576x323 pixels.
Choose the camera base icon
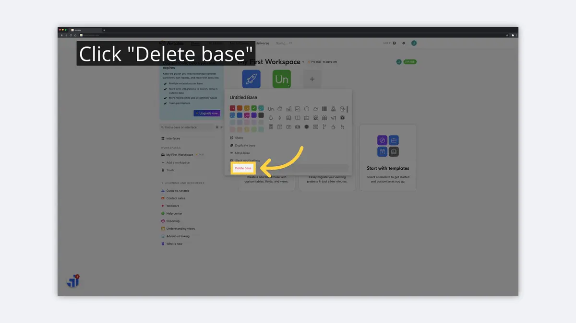(289, 127)
